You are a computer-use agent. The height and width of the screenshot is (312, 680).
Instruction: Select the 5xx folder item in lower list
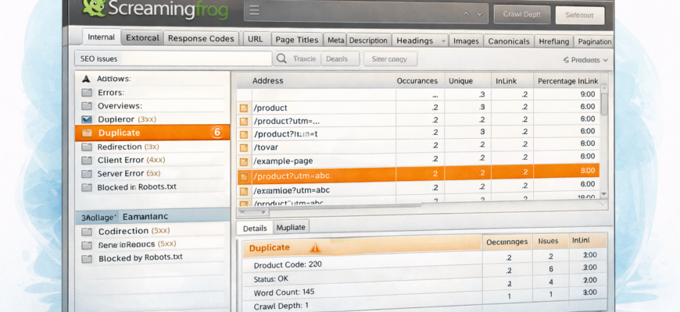click(152, 244)
